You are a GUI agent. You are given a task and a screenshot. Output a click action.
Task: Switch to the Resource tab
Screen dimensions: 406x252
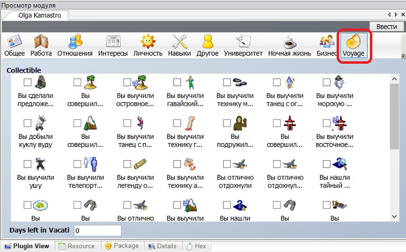[76, 246]
